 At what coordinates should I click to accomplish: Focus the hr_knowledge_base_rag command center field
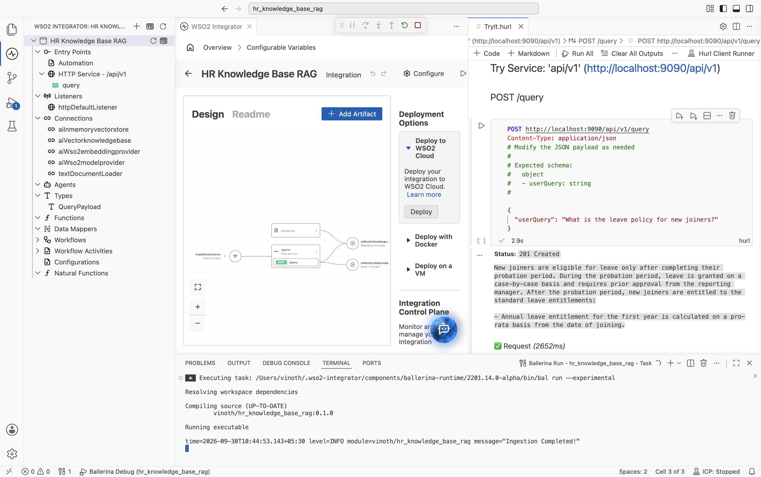[x=393, y=9]
